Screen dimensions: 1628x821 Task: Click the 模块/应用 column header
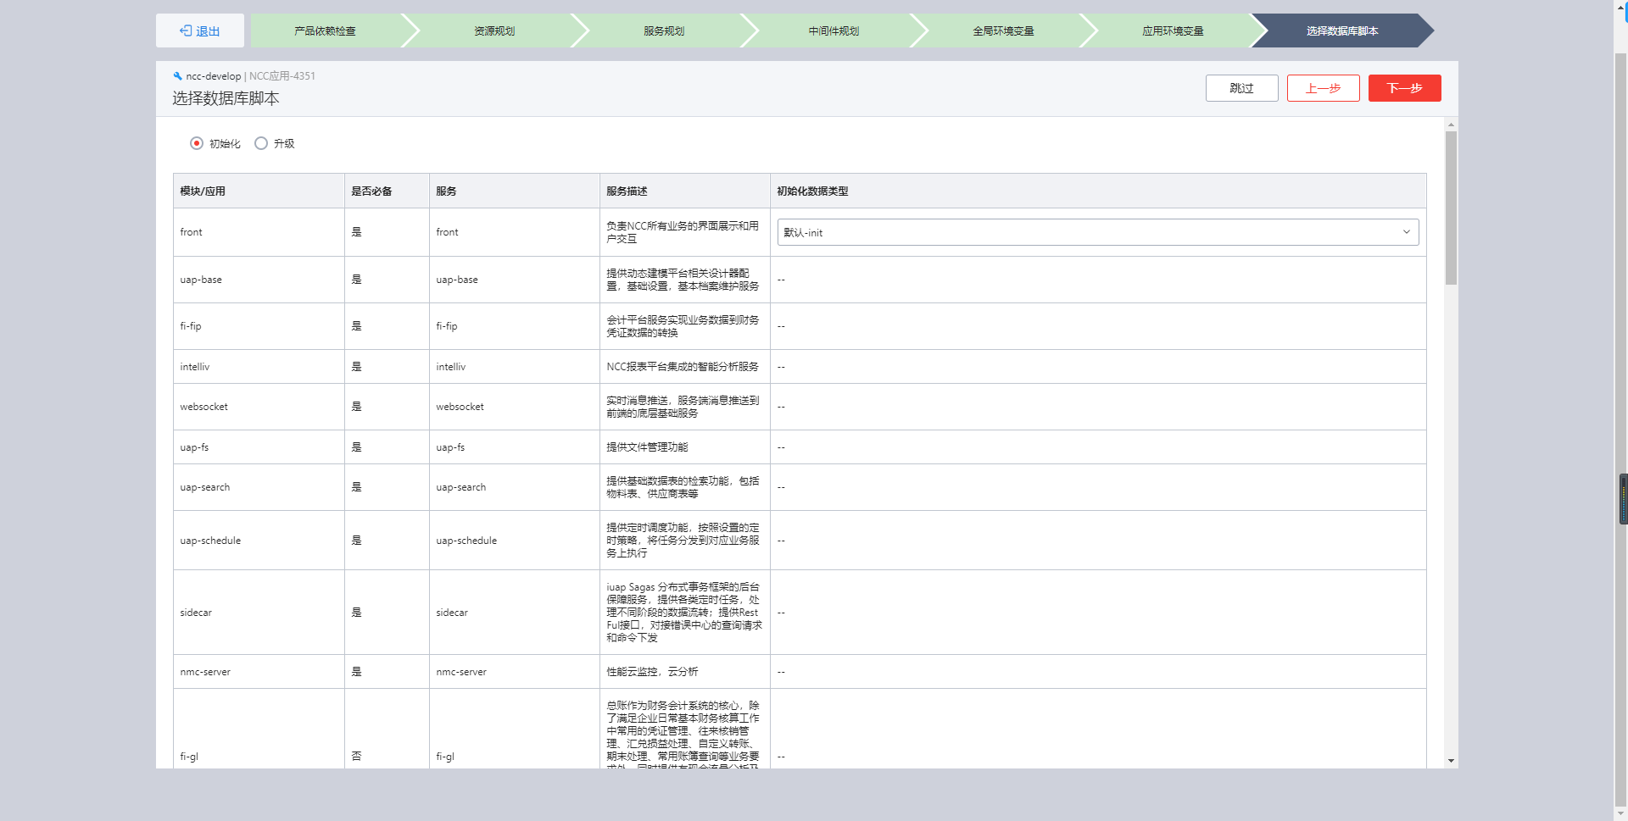tap(259, 191)
